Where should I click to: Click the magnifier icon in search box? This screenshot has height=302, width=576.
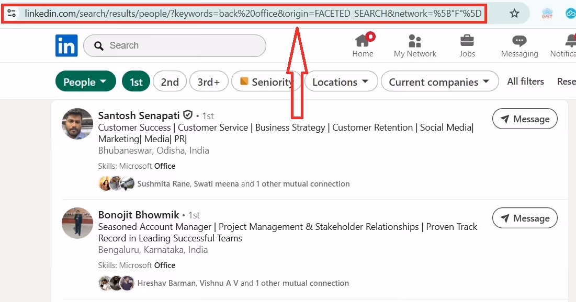pyautogui.click(x=98, y=46)
